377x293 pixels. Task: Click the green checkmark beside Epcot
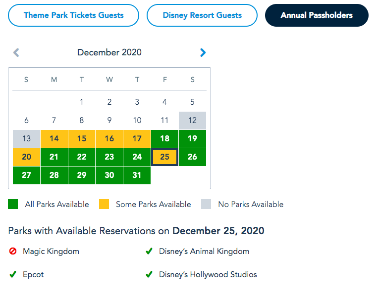[13, 274]
